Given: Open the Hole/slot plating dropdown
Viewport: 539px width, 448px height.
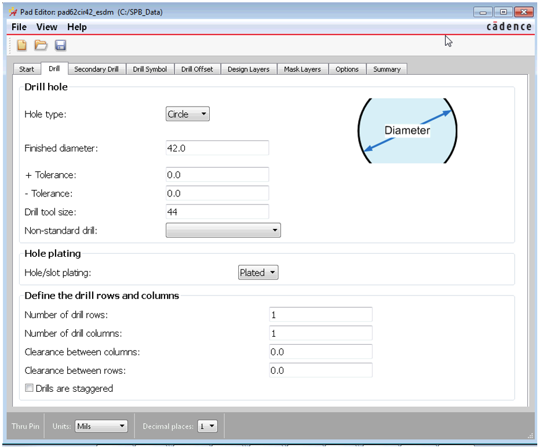Looking at the screenshot, I should click(258, 272).
